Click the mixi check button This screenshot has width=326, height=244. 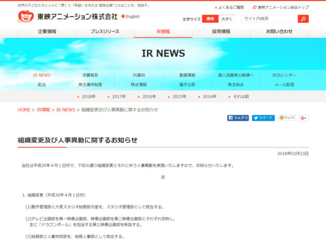287,118
